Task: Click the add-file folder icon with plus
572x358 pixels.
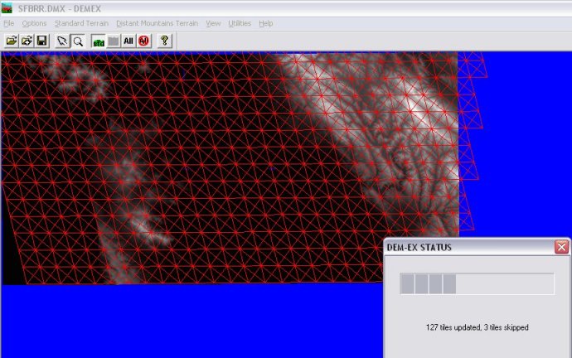Action: [x=27, y=41]
